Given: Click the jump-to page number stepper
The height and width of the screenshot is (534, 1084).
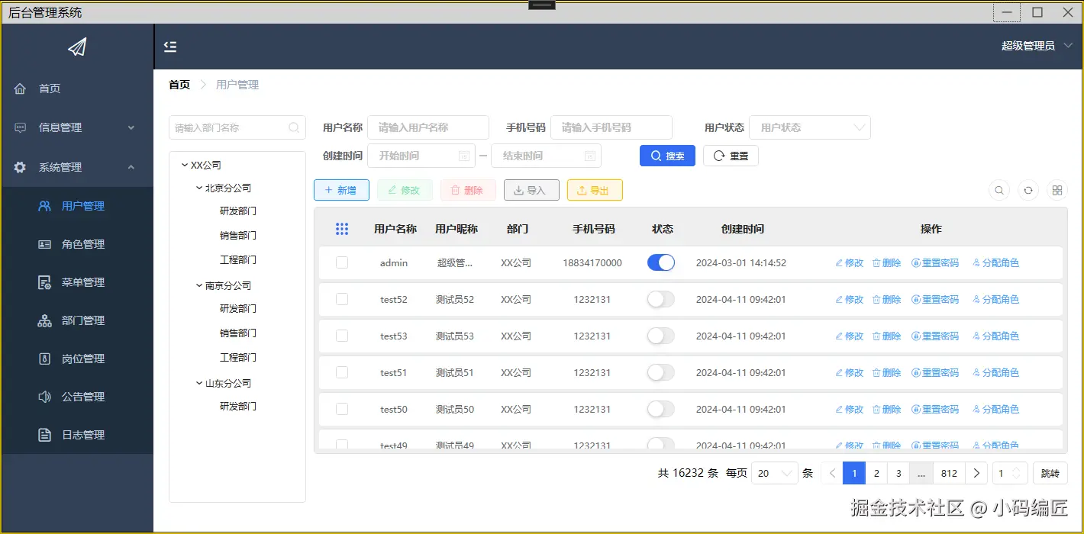Looking at the screenshot, I should pyautogui.click(x=1009, y=474).
